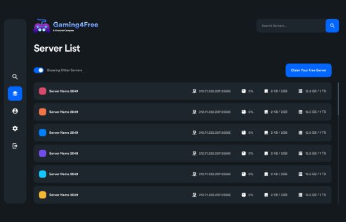Screen dimensions: 346x222
Task: Click the disk storage icon in red server row
Action: (300, 91)
